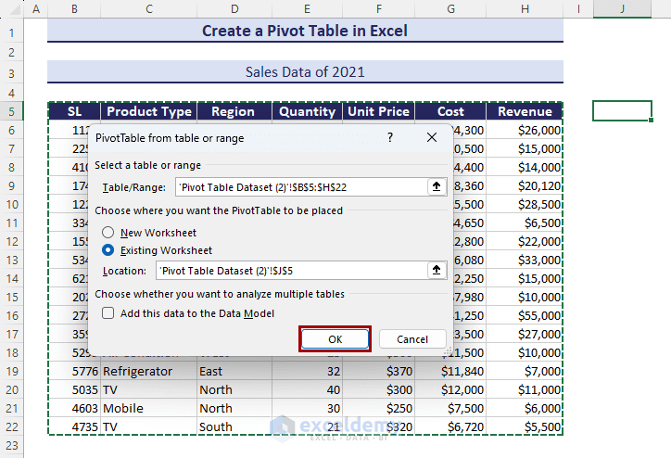Select column C header
Viewport: 671px width, 458px height.
(x=149, y=9)
